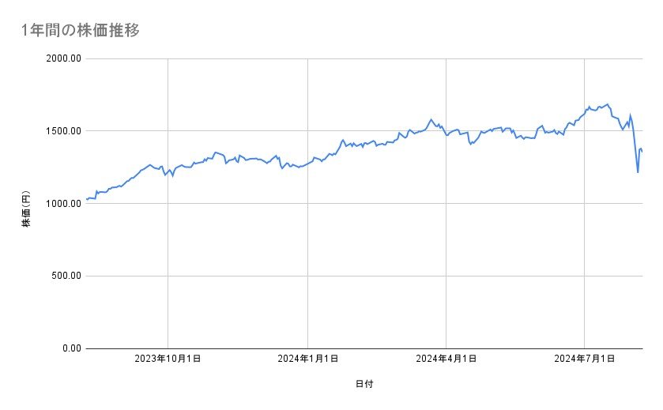Image resolution: width=663 pixels, height=410 pixels.
Task: Click the sharp price dip's lowest point
Action: tap(638, 172)
